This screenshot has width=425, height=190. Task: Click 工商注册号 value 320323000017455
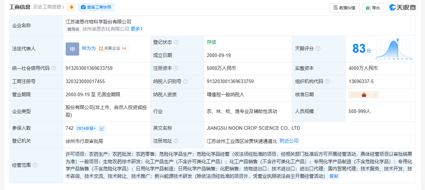tap(85, 82)
